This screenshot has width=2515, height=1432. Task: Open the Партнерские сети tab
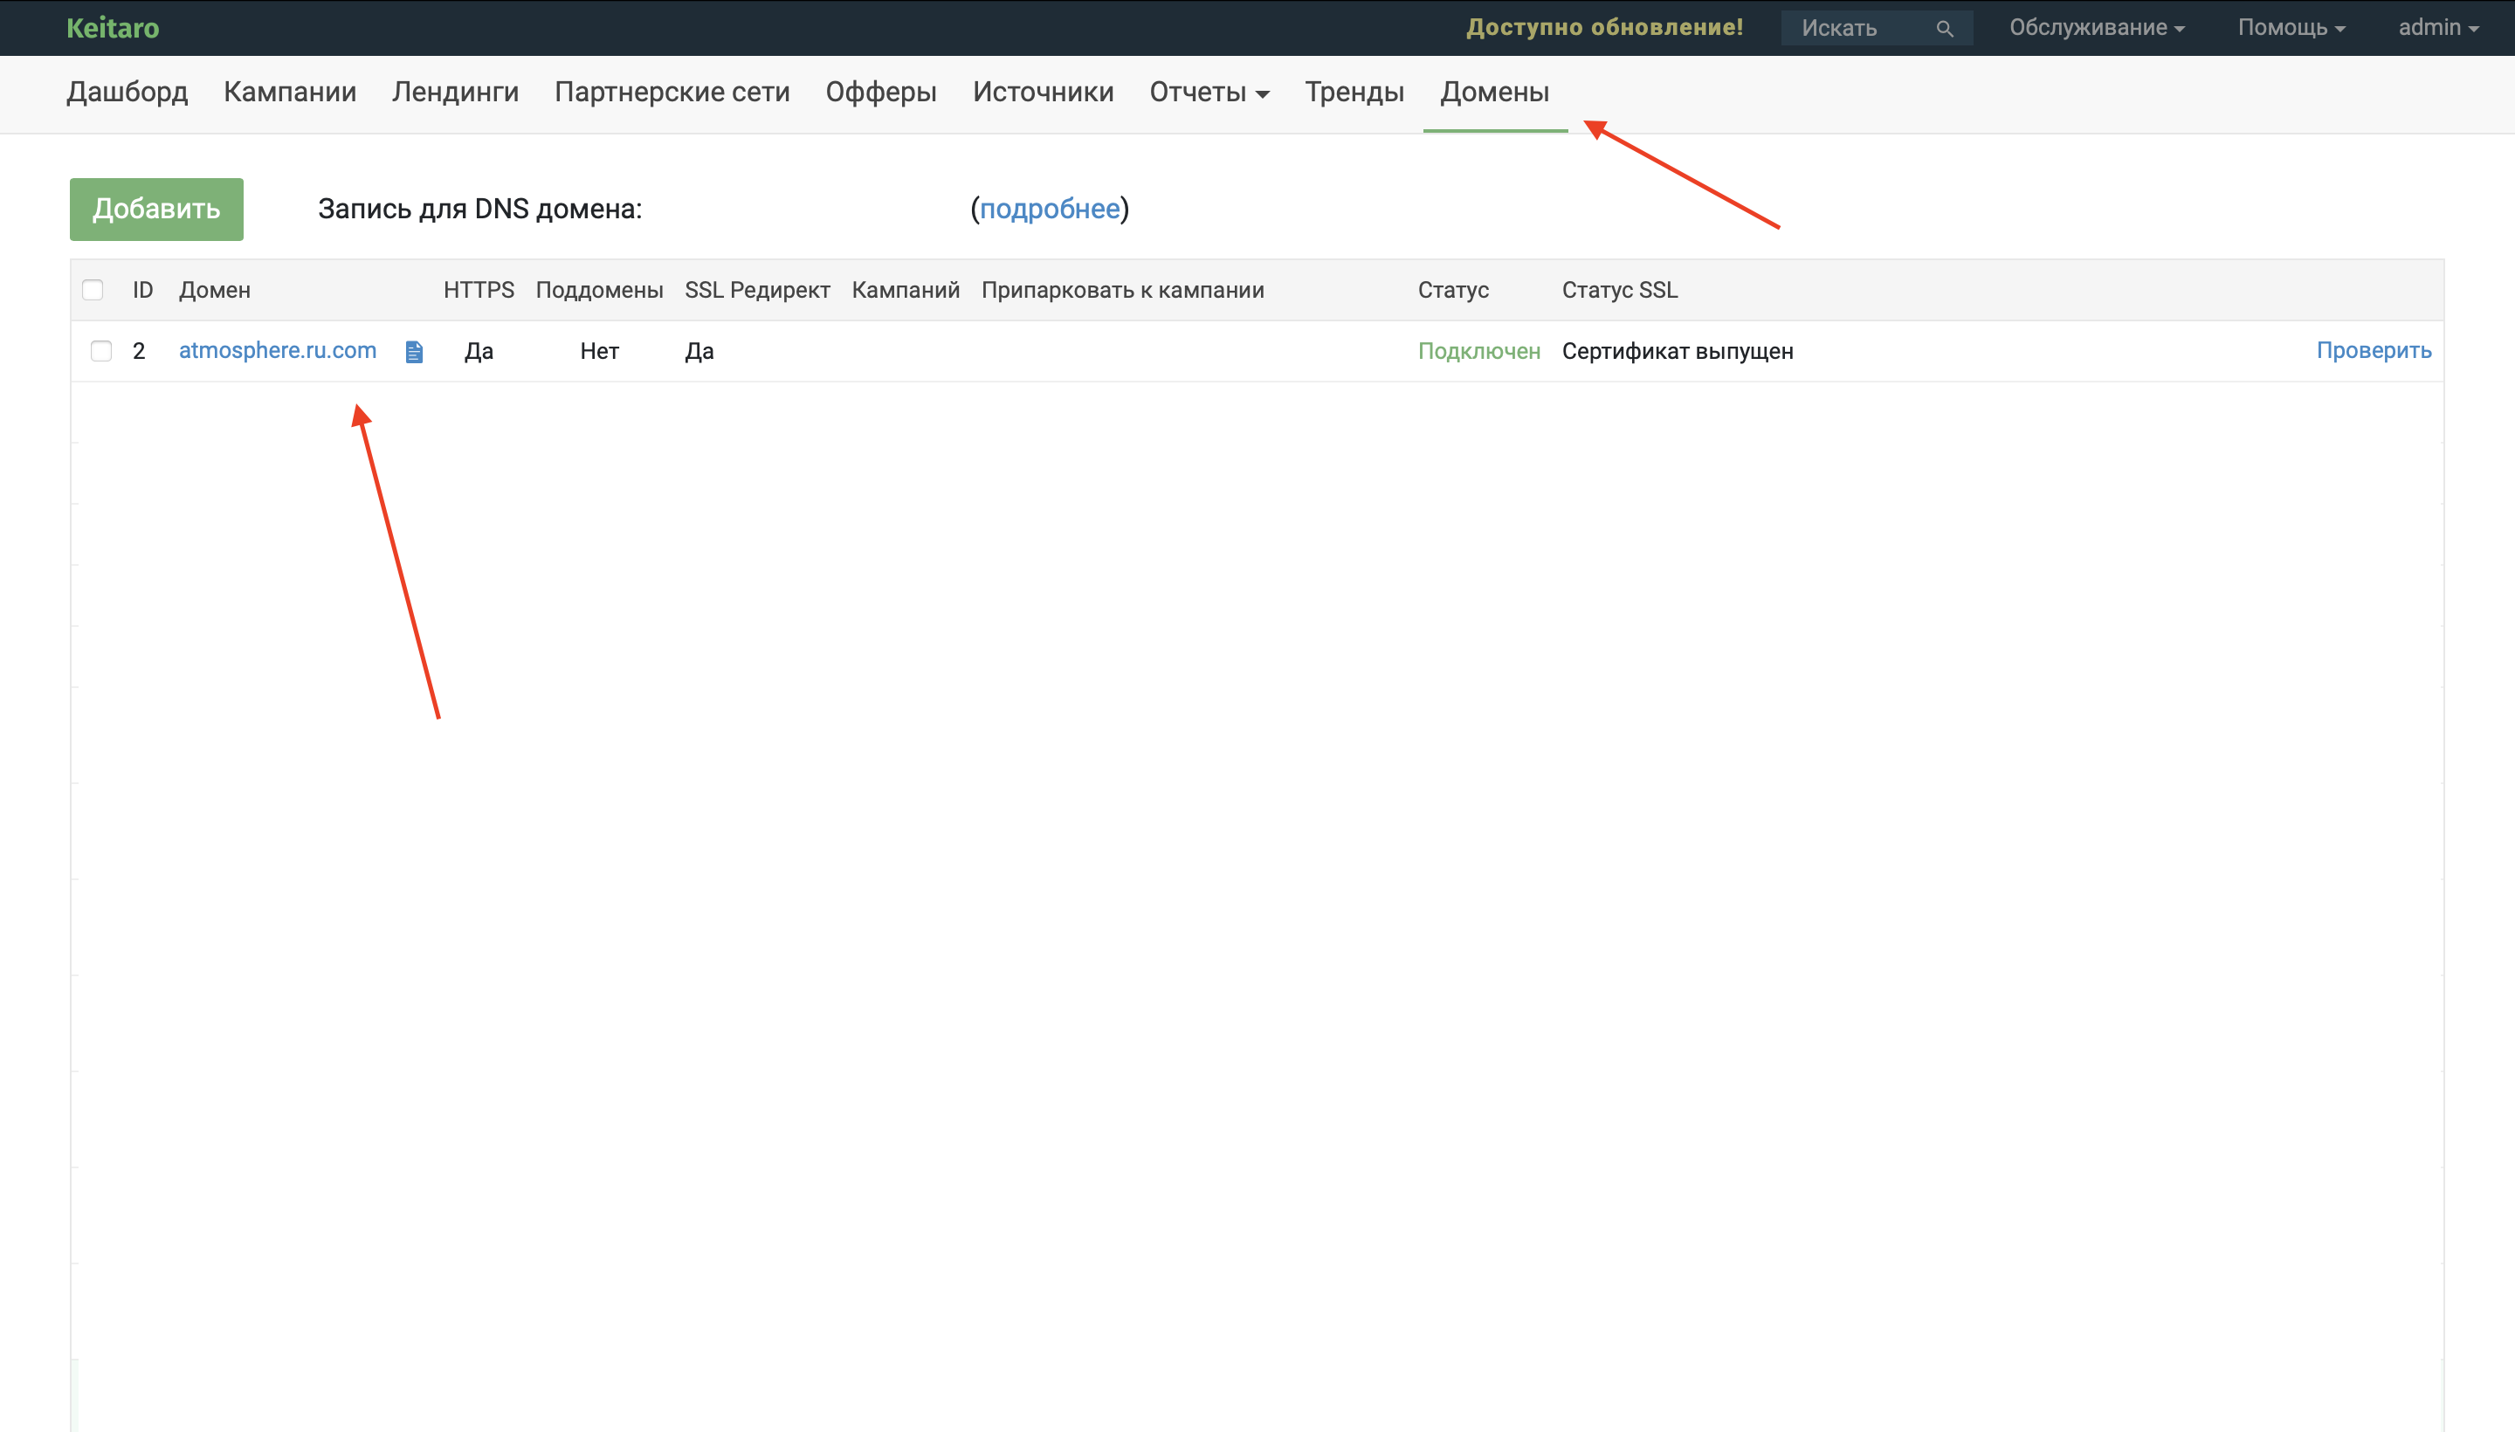pyautogui.click(x=672, y=93)
